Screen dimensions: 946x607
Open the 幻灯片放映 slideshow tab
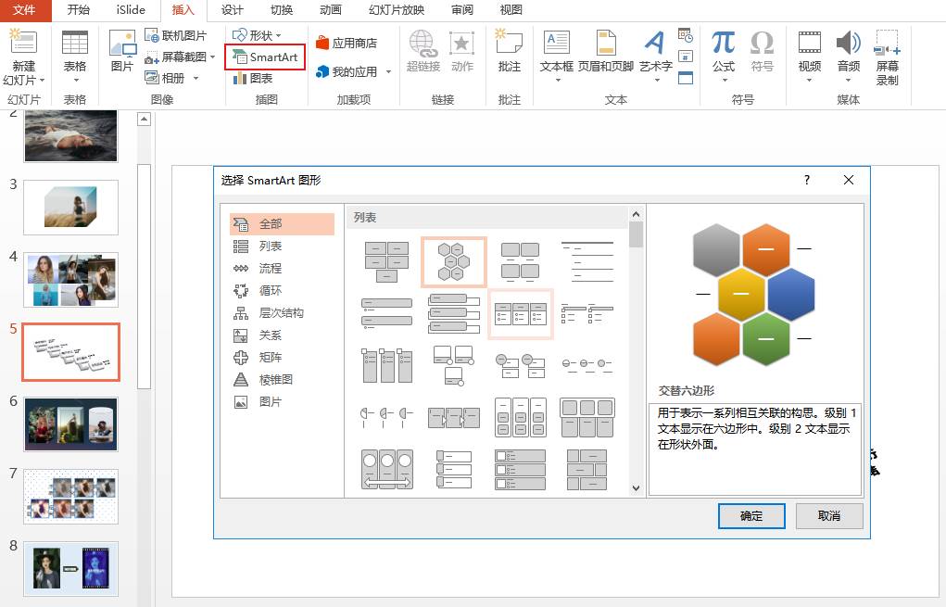click(x=397, y=10)
